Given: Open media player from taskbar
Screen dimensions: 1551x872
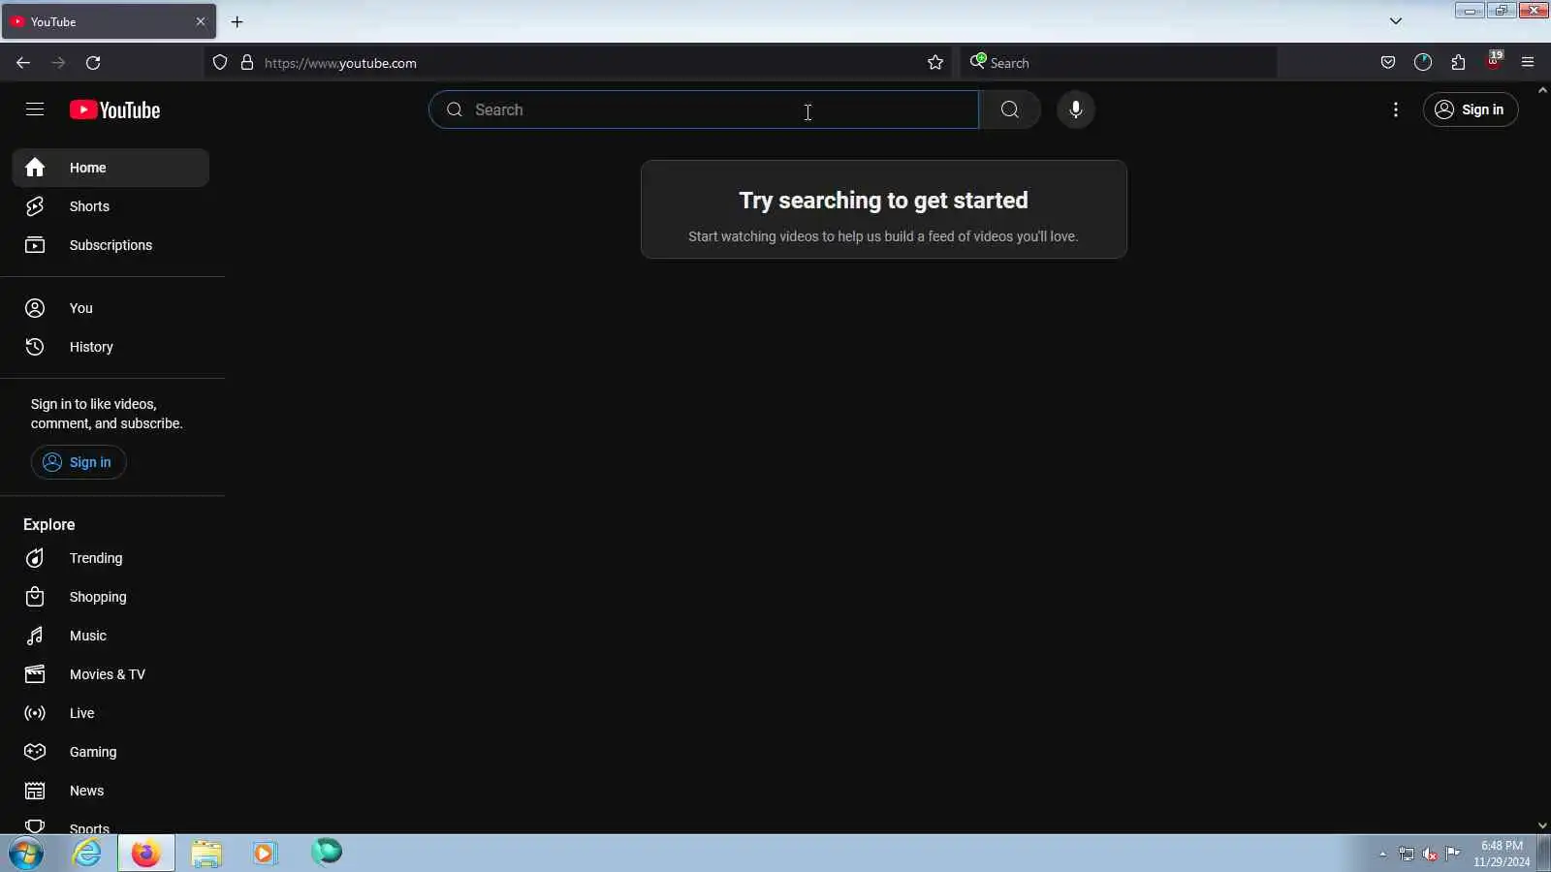Looking at the screenshot, I should [265, 854].
